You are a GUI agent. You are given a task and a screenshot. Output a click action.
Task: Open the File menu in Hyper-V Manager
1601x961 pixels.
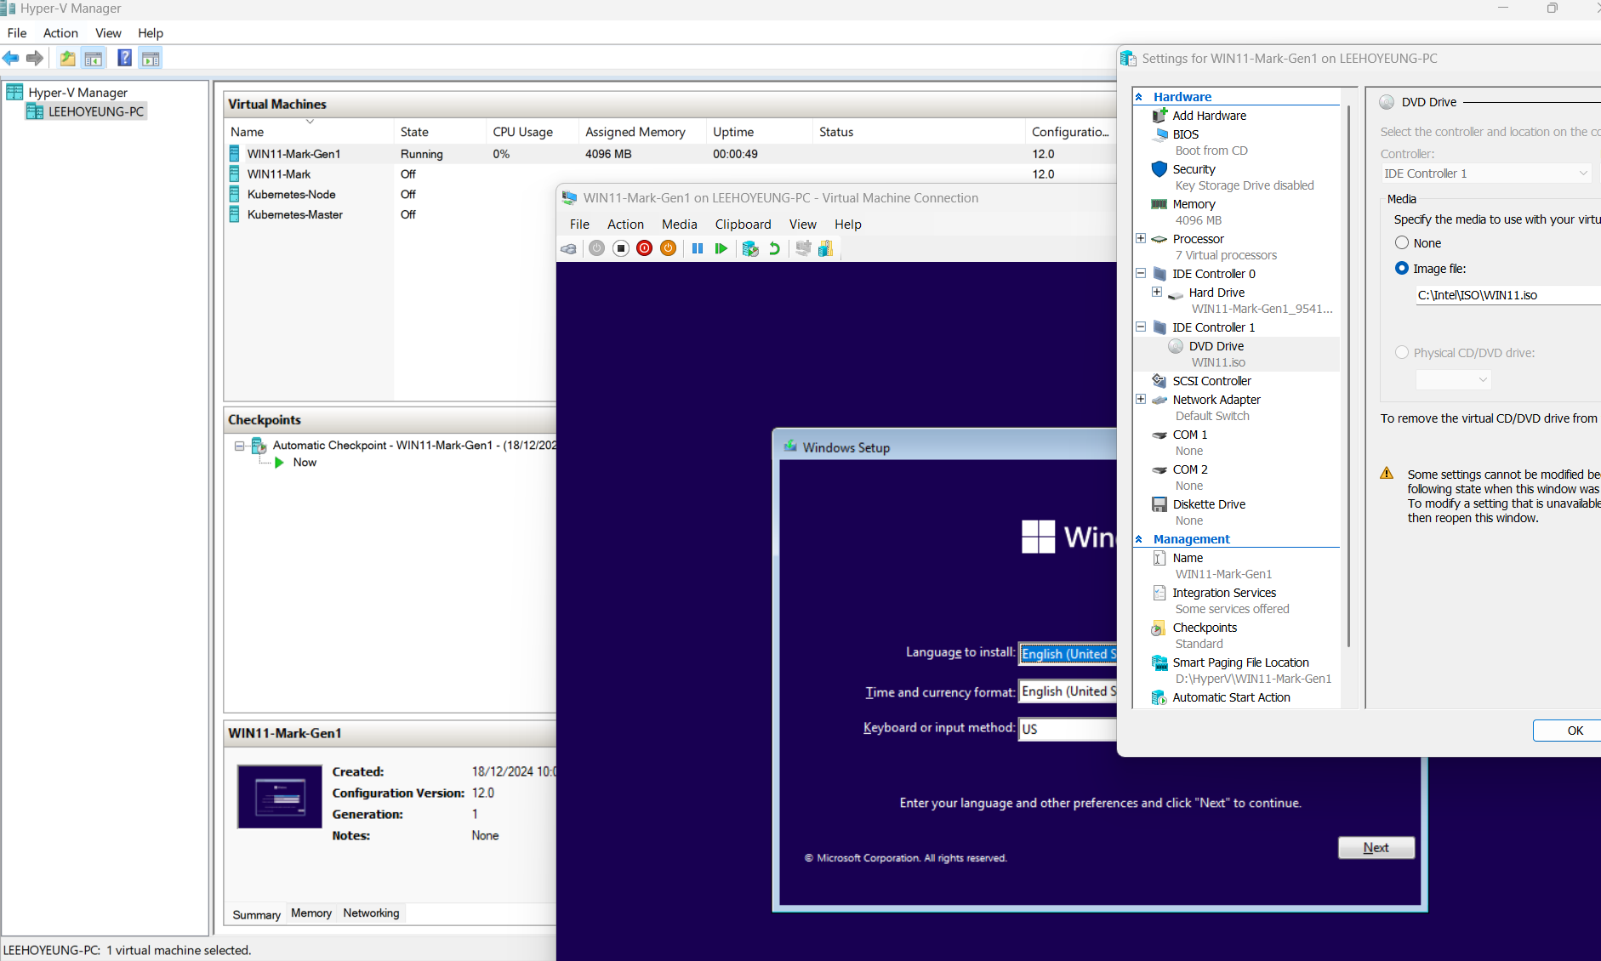[x=17, y=32]
